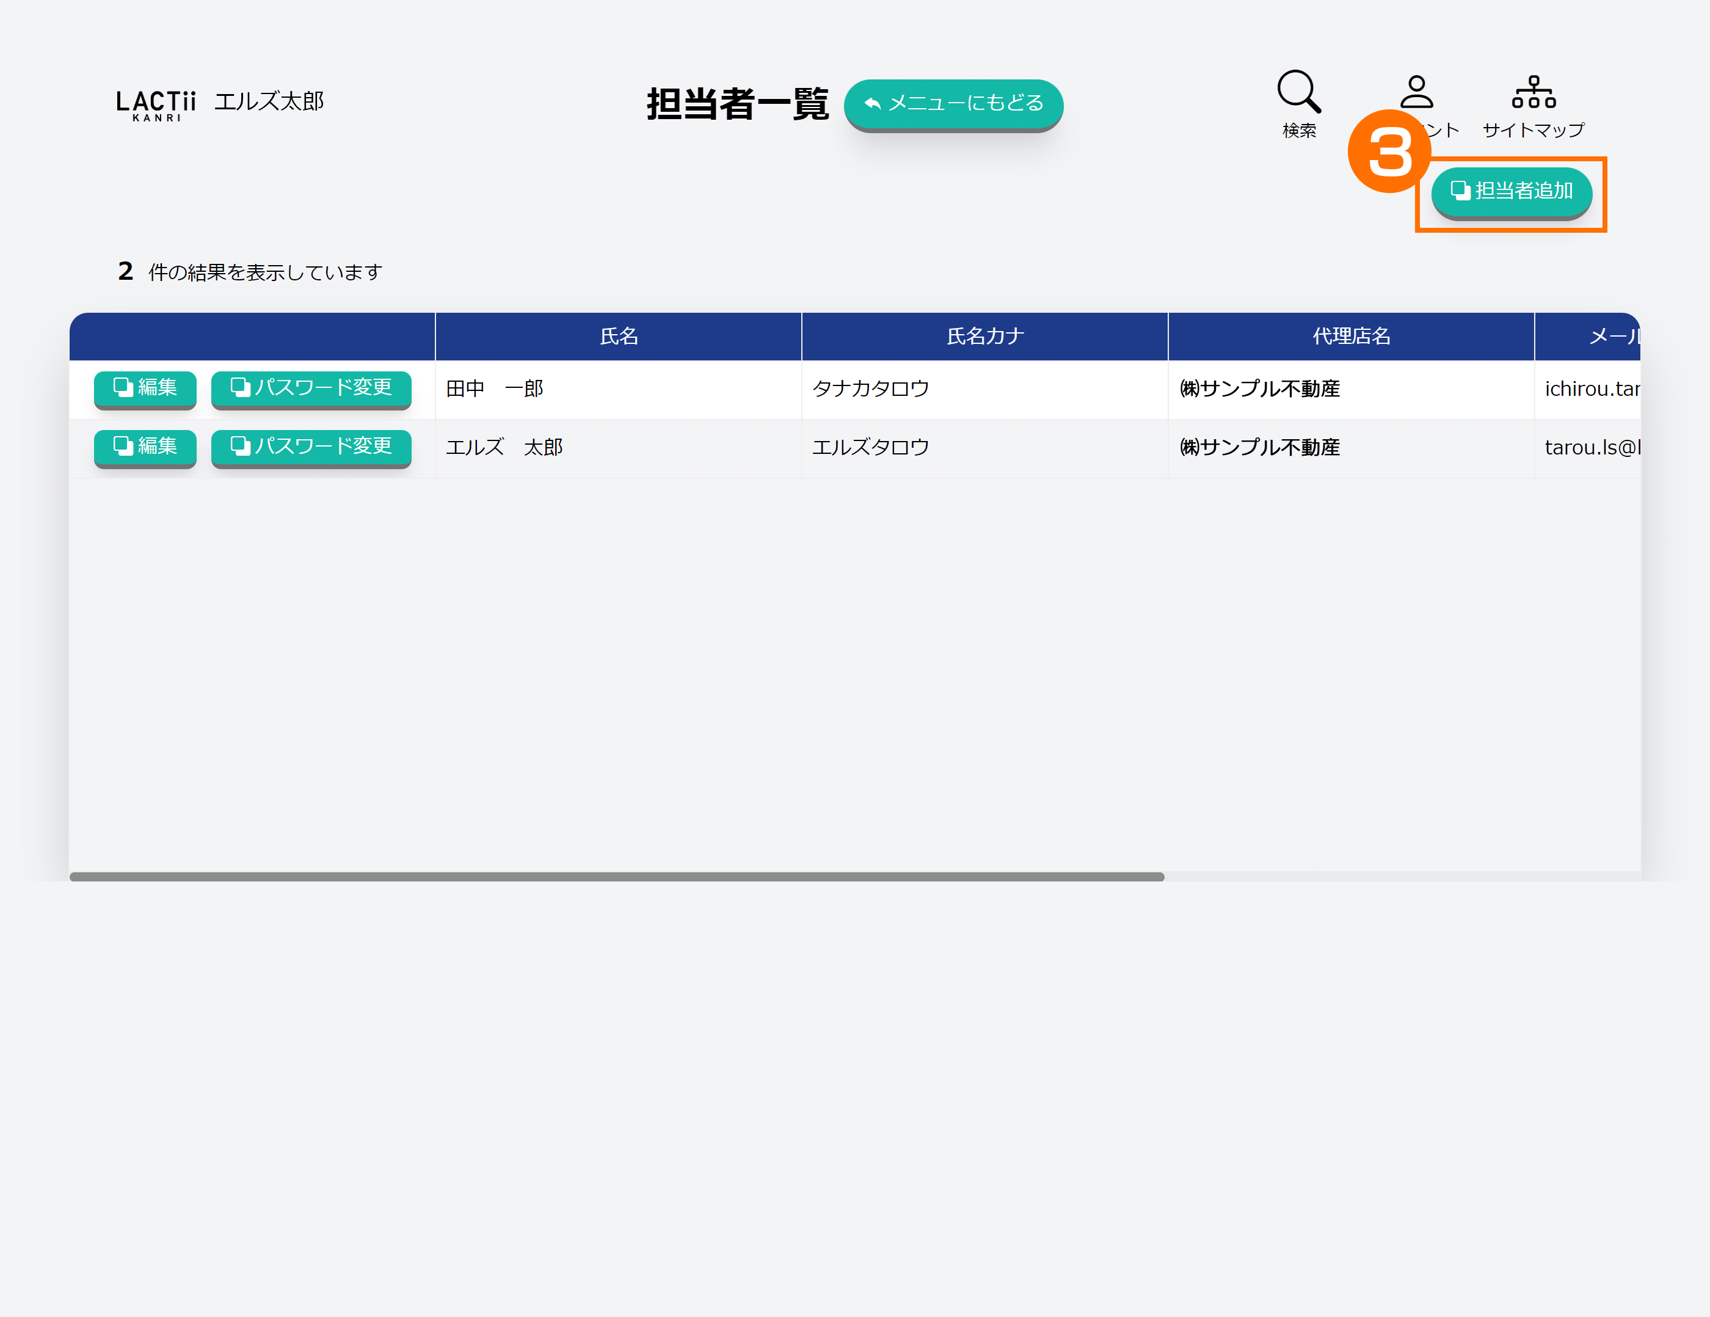Screen dimensions: 1710x1317
Task: Click the 氏名カナ column header
Action: pos(984,337)
